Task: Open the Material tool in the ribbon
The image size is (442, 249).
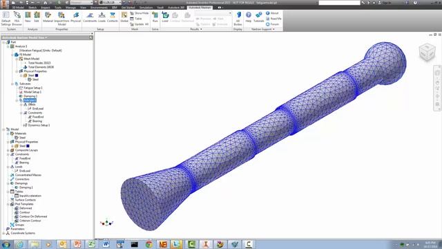Action: pos(48,17)
